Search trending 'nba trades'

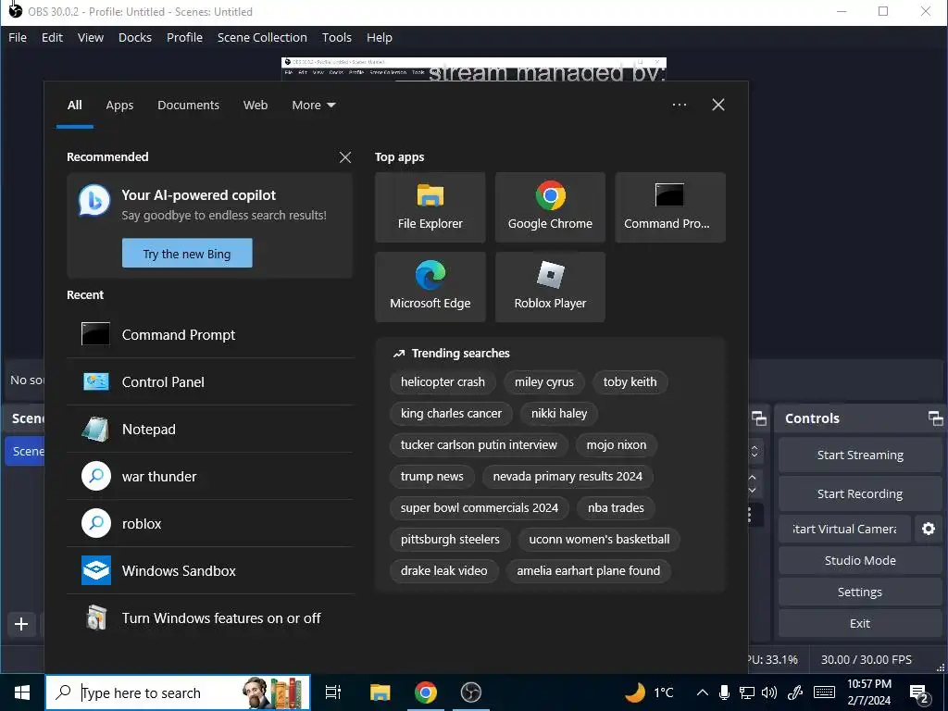coord(616,508)
